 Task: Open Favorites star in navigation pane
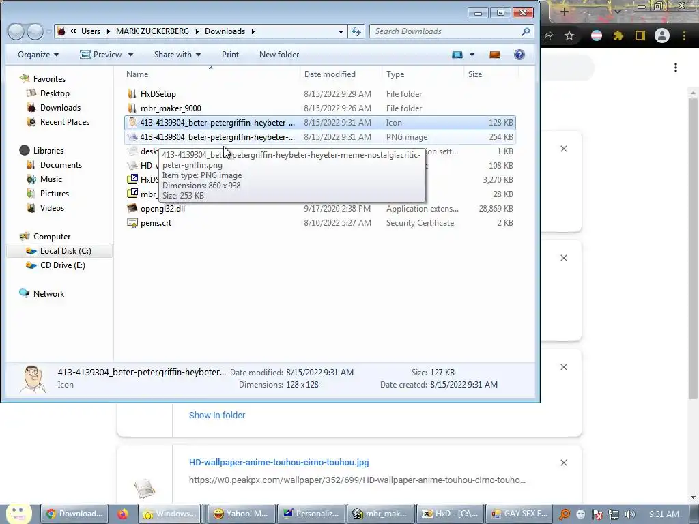coord(25,79)
